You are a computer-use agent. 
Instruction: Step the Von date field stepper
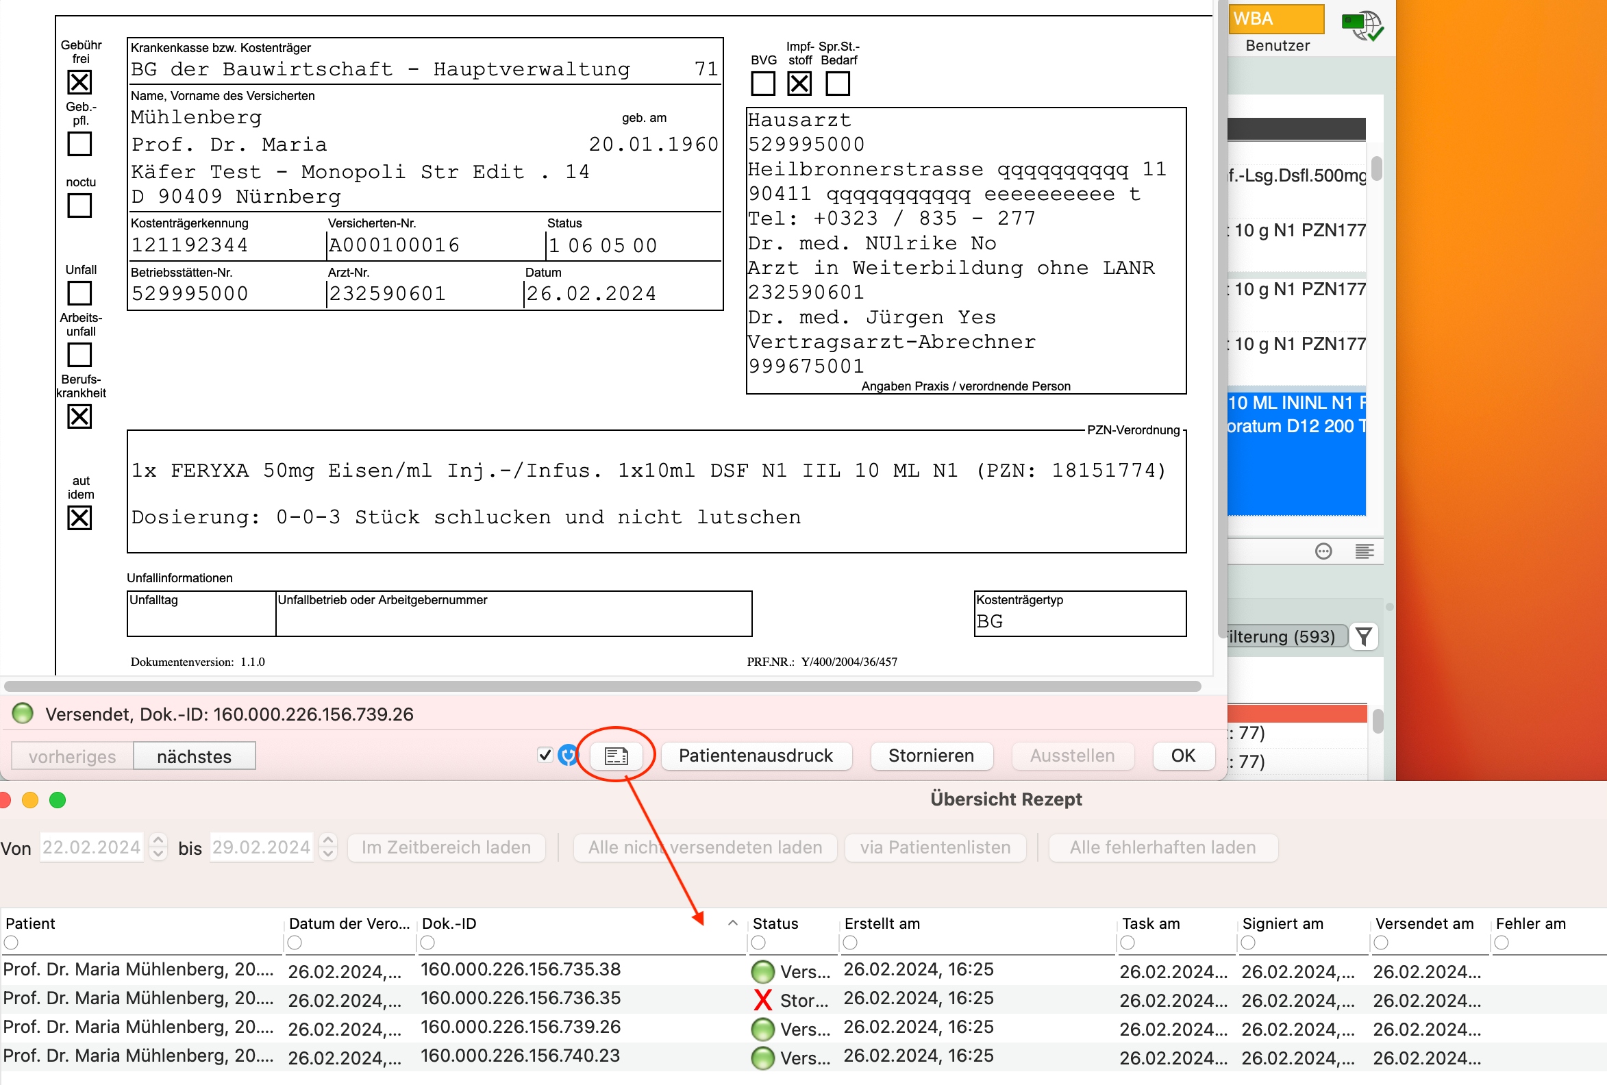158,847
